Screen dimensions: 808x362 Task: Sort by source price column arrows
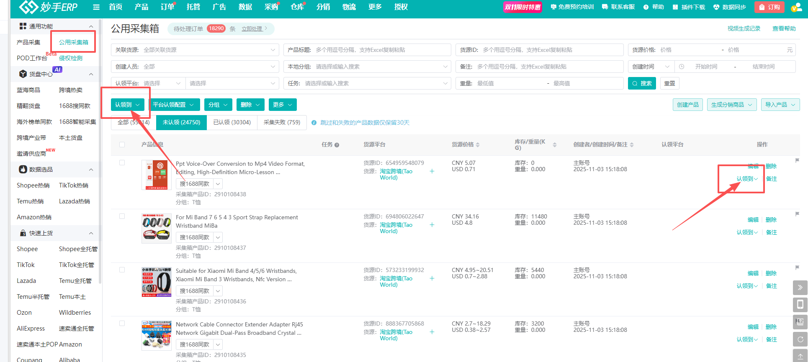pos(478,145)
